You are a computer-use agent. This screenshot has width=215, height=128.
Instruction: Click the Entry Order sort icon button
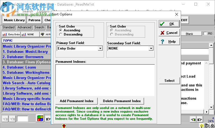point(11,34)
